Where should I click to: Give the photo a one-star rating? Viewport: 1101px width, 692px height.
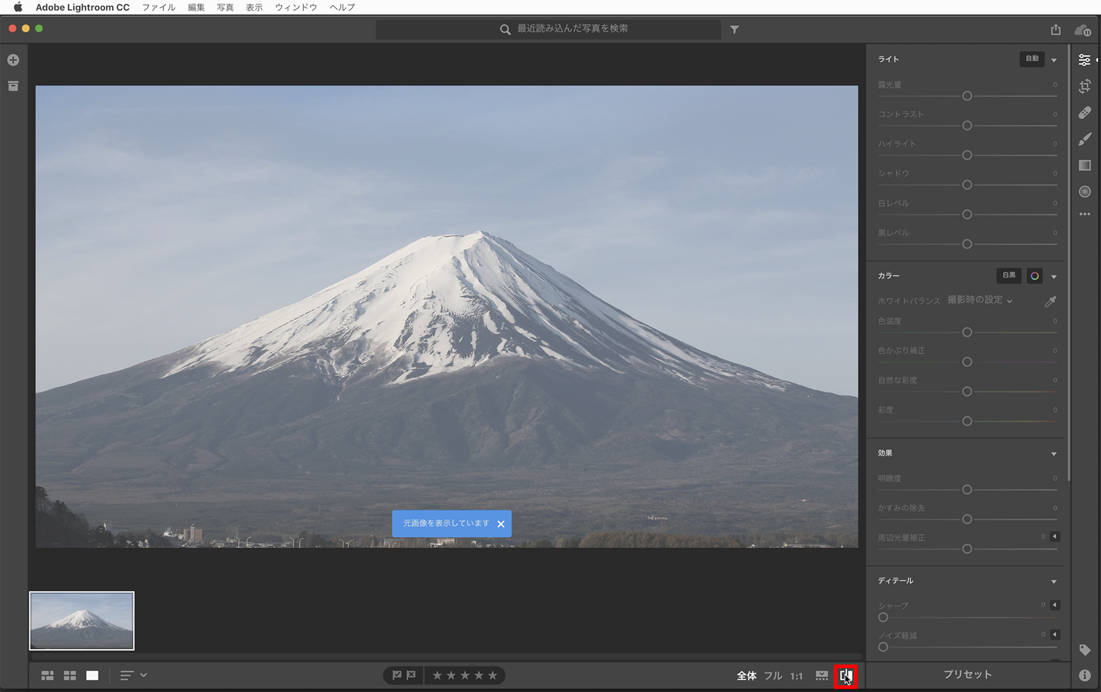[x=437, y=675]
